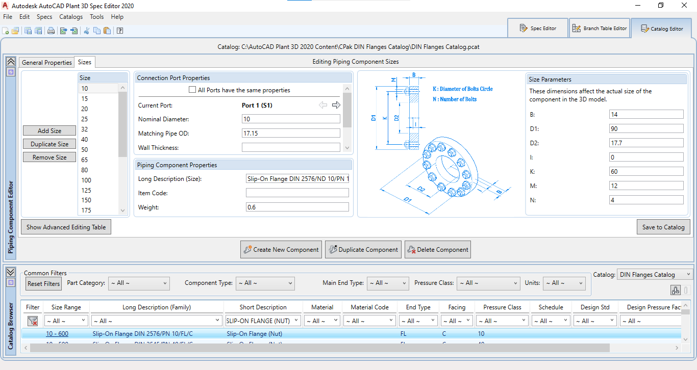This screenshot has width=697, height=370.
Task: Open the DIN Flanges Catalog selector
Action: click(655, 275)
